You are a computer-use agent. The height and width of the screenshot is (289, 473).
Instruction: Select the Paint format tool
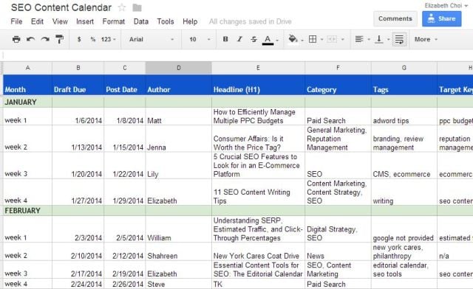point(59,39)
